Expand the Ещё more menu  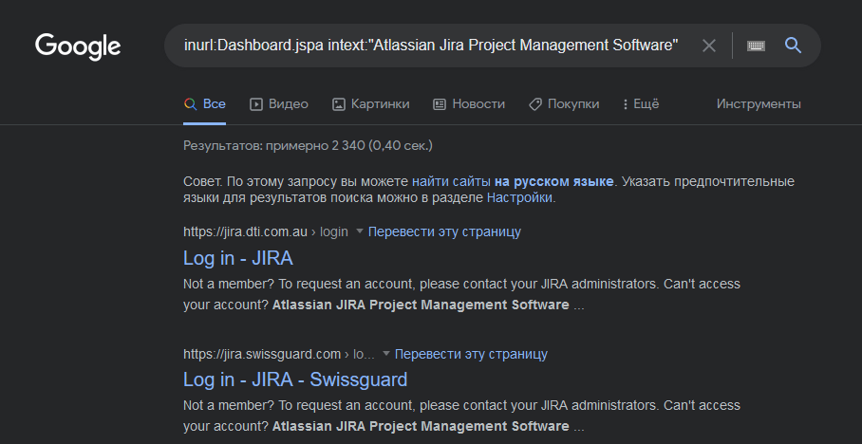641,103
